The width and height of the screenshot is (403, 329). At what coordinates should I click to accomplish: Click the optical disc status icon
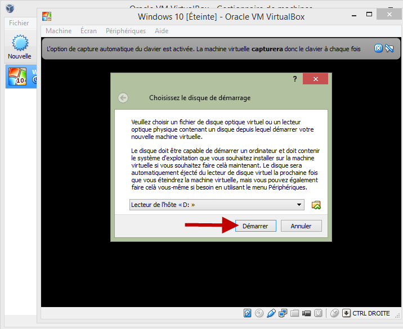click(x=259, y=313)
